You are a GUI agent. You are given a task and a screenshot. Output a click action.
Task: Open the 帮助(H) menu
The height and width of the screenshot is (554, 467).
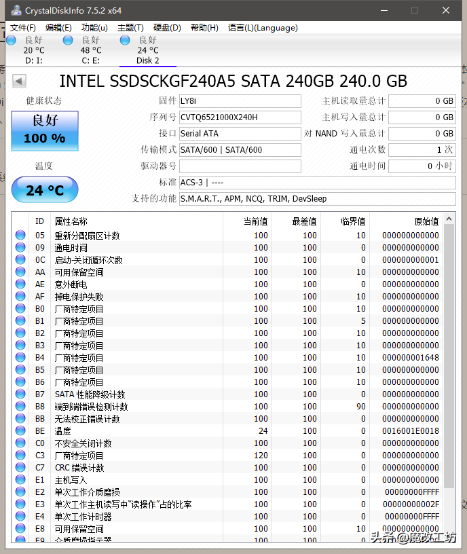tap(204, 28)
